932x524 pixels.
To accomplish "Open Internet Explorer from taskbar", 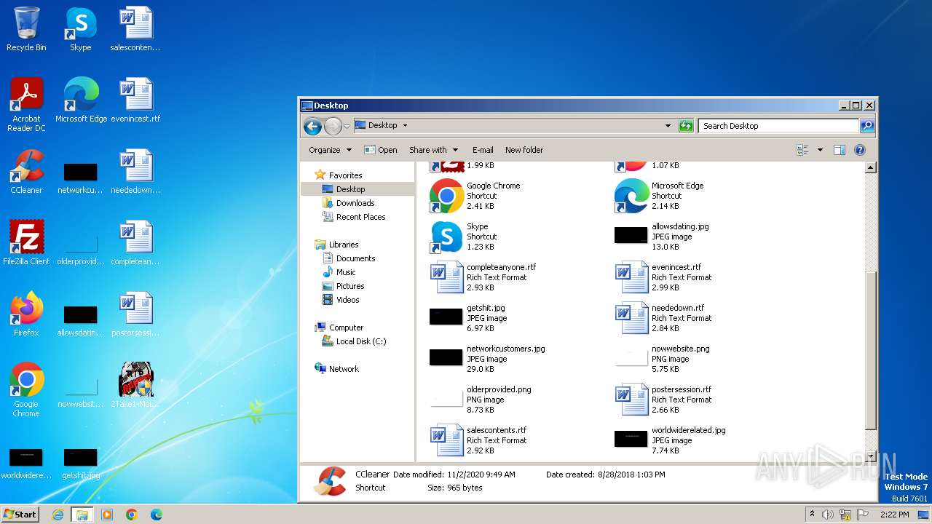I will (x=58, y=515).
